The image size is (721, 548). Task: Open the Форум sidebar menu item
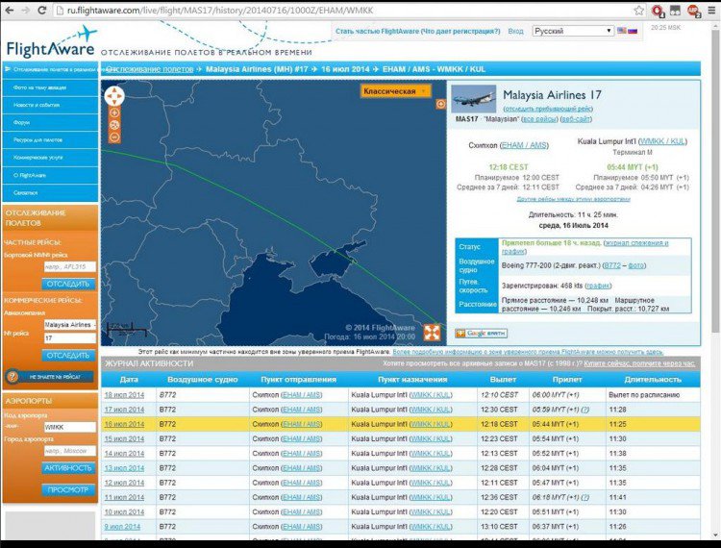[x=23, y=122]
